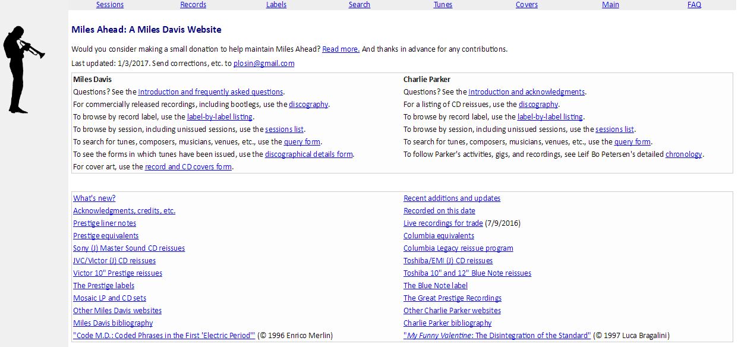The image size is (738, 347).
Task: Open the Charlie Parker query form
Action: pyautogui.click(x=632, y=142)
